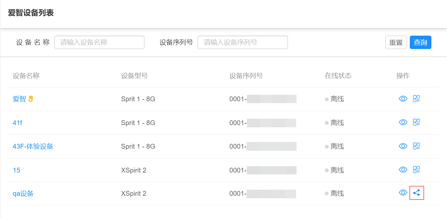Screen dimensions: 447x218
Task: Share the qa设备 device
Action: 416,193
